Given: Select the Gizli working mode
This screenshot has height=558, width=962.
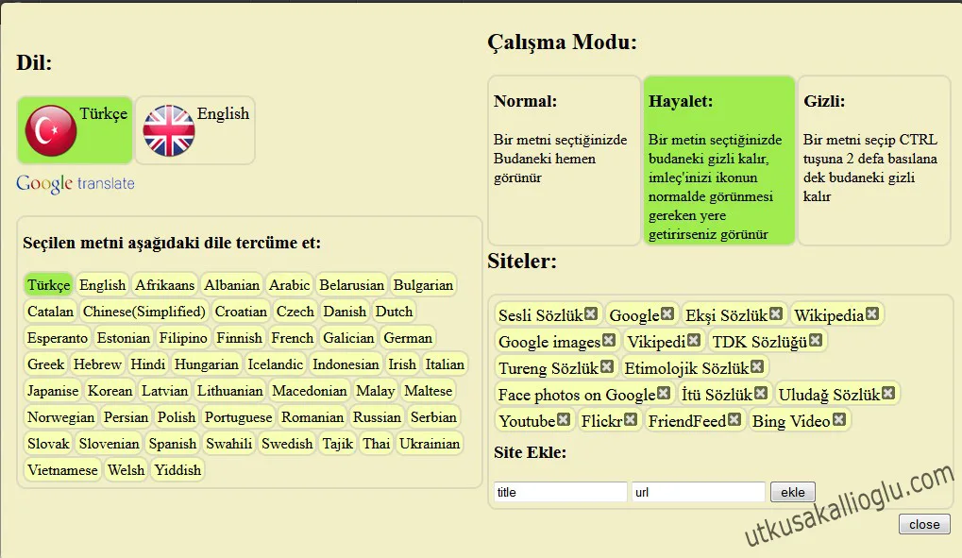Looking at the screenshot, I should tap(874, 161).
